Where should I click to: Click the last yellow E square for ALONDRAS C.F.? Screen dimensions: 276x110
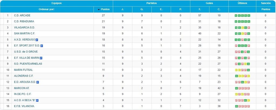click(x=249, y=76)
